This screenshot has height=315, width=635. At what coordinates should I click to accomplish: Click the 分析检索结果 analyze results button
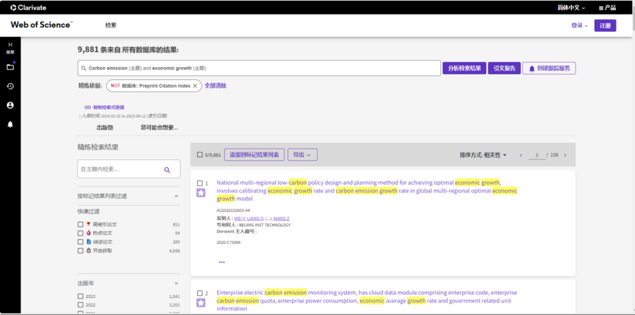click(x=464, y=68)
